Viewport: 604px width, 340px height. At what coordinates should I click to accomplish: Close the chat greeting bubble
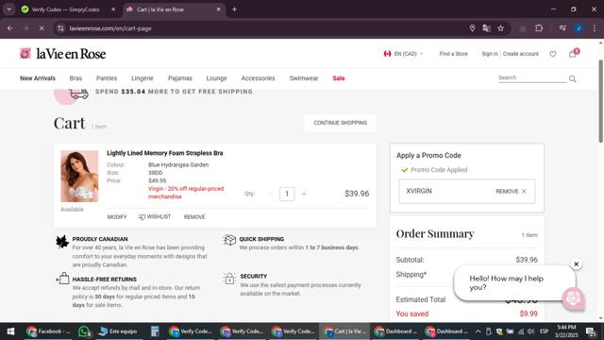pyautogui.click(x=576, y=264)
